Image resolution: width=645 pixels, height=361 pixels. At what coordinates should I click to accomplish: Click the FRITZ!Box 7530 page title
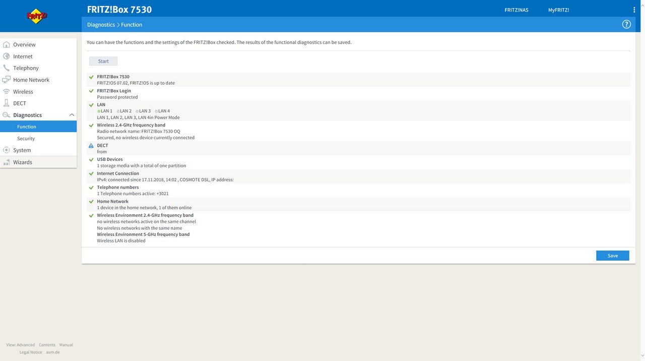click(119, 10)
